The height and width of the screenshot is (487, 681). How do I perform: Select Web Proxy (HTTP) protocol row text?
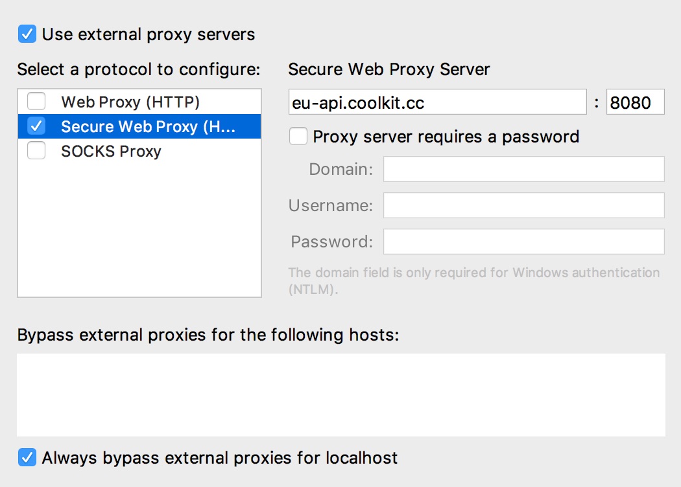click(130, 102)
